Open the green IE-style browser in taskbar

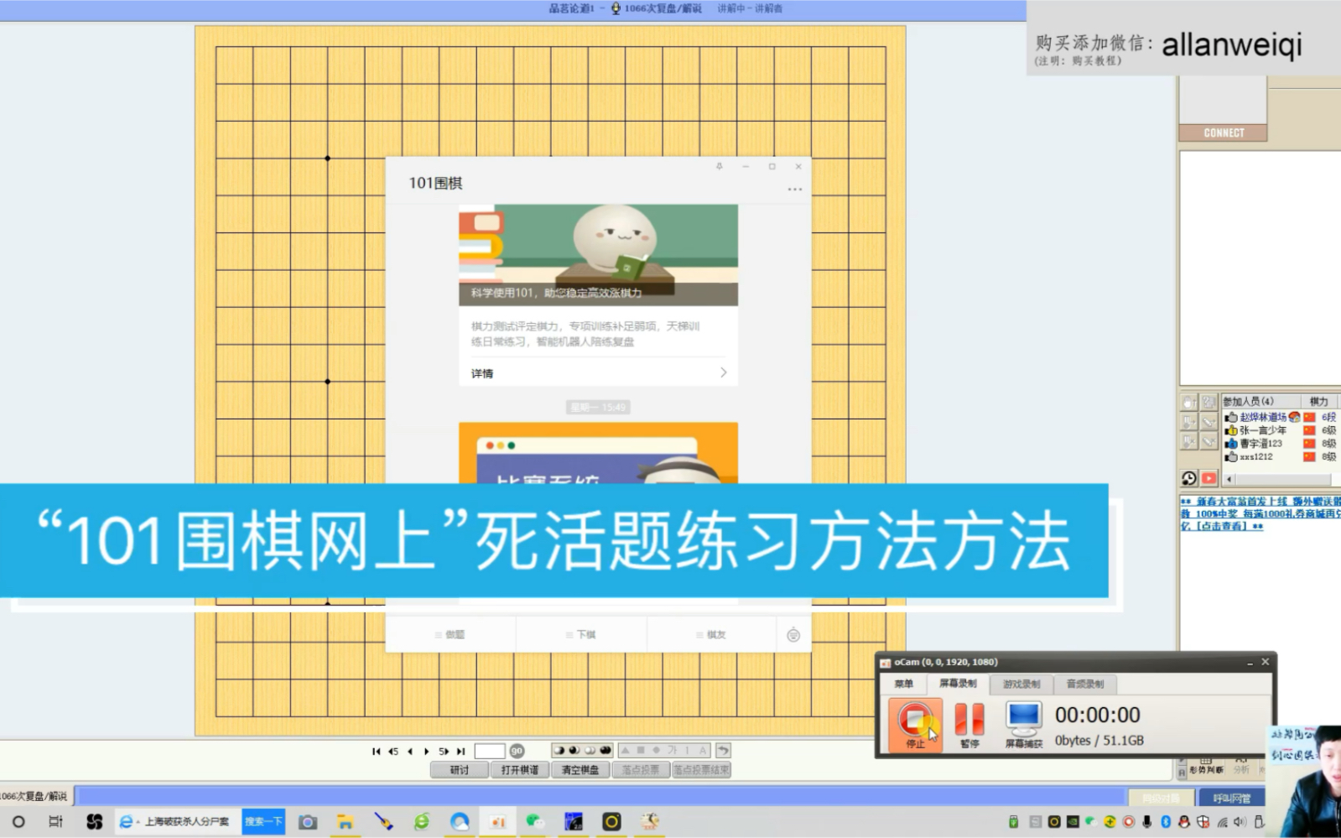421,822
